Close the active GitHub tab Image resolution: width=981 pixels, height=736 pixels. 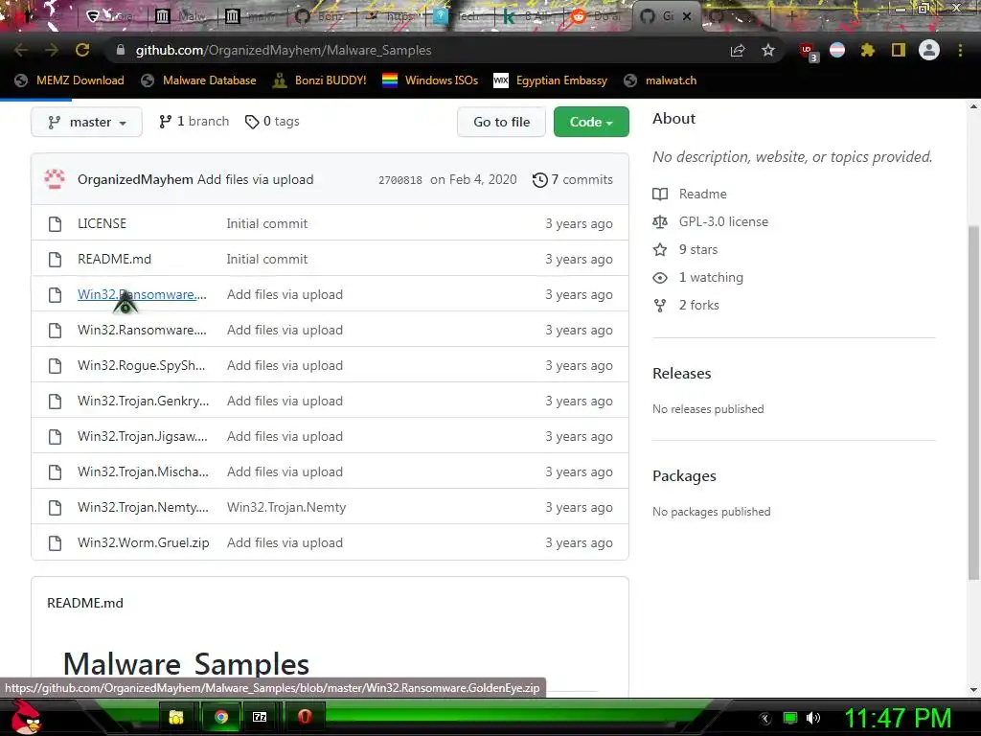click(687, 16)
